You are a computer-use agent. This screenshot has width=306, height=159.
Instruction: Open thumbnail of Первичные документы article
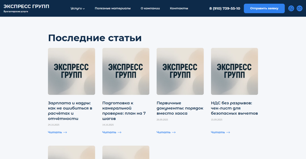coord(180,71)
